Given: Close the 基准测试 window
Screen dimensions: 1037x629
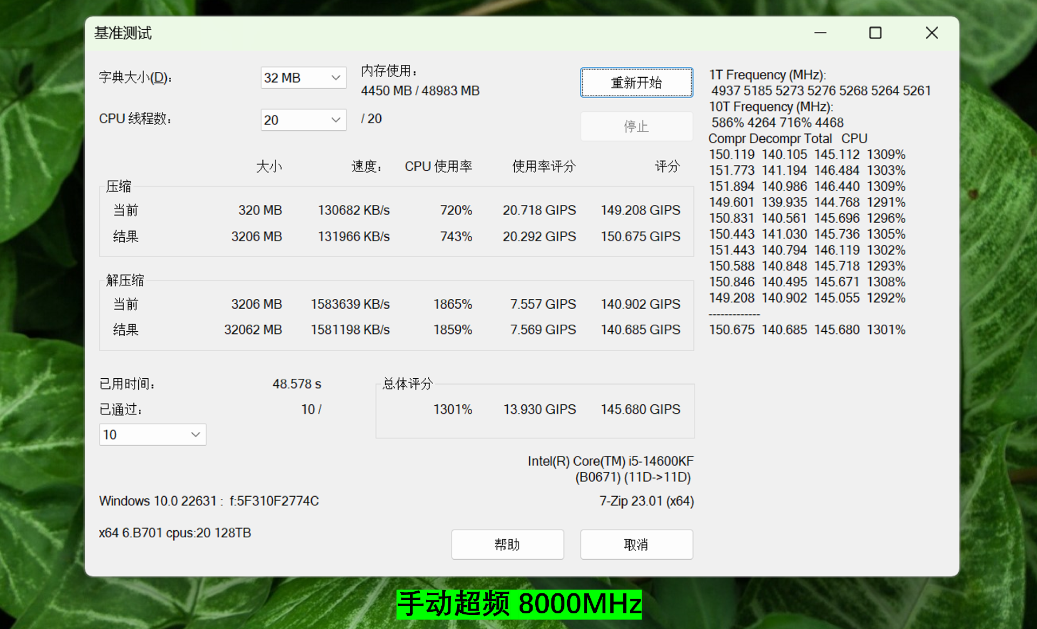Looking at the screenshot, I should [x=931, y=33].
